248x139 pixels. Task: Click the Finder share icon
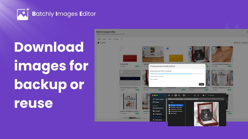195,95
